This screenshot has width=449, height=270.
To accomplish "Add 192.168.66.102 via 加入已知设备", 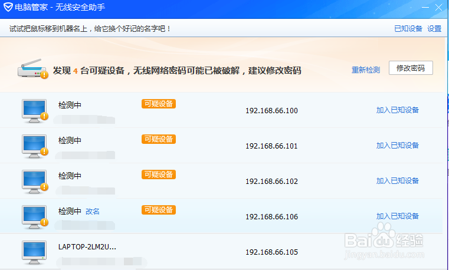I will [398, 181].
